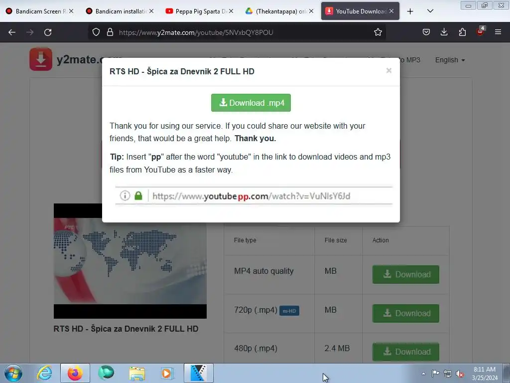Open Windows Explorer folder from taskbar
510x383 pixels.
[137, 374]
